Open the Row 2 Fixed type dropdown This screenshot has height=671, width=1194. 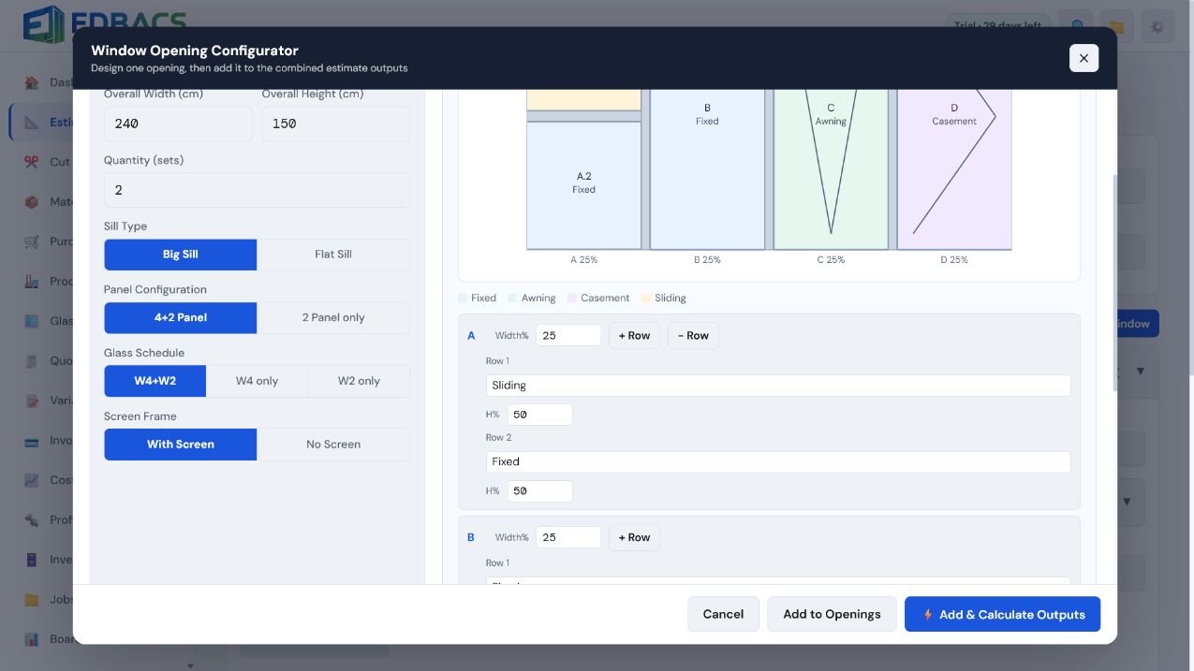click(x=778, y=462)
